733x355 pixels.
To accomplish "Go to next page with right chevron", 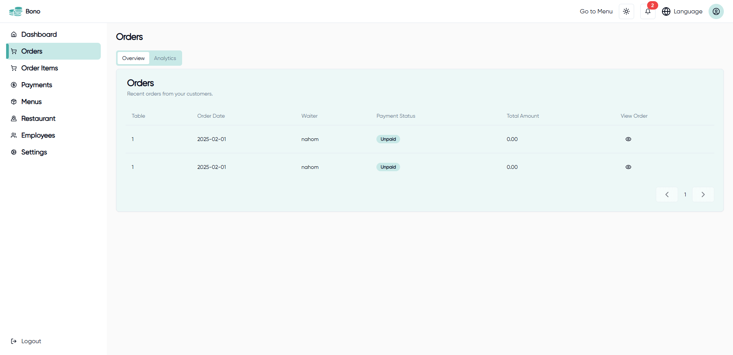I will point(703,195).
